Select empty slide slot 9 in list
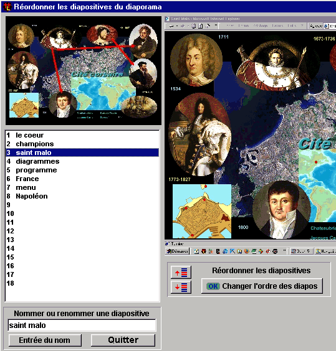336x351 pixels. (82, 205)
